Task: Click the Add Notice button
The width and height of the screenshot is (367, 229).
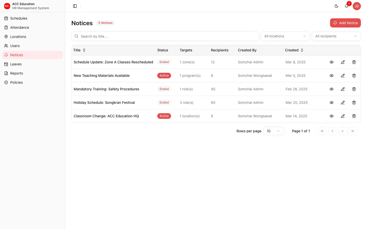Action: click(345, 23)
